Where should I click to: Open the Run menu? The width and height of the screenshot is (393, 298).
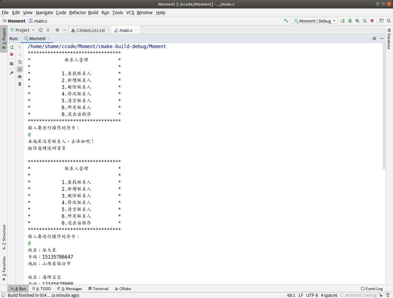pos(105,12)
